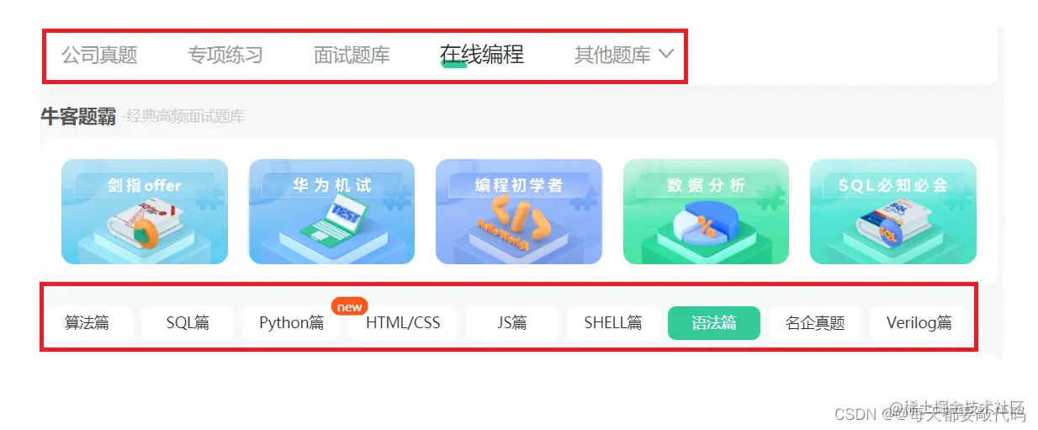Open the 剑指offer question set card
Viewport: 1038px width, 430px height.
point(144,211)
